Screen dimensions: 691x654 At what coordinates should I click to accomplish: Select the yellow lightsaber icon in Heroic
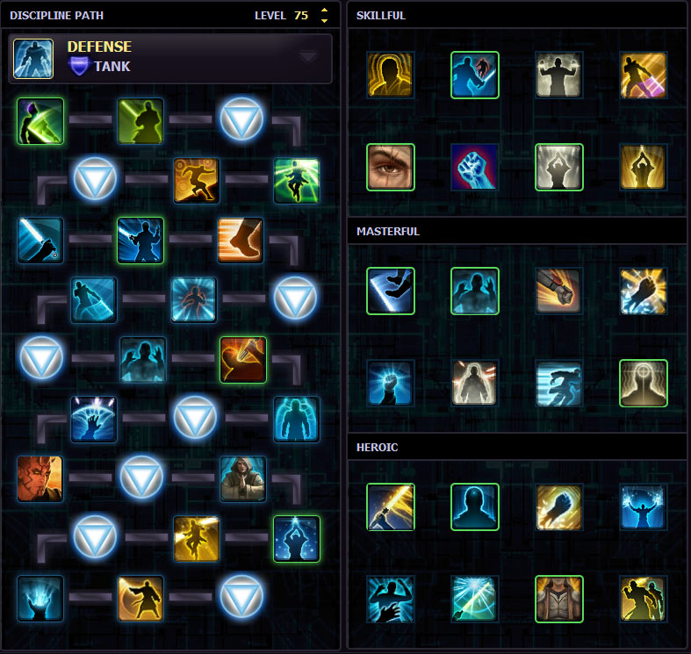(x=391, y=507)
